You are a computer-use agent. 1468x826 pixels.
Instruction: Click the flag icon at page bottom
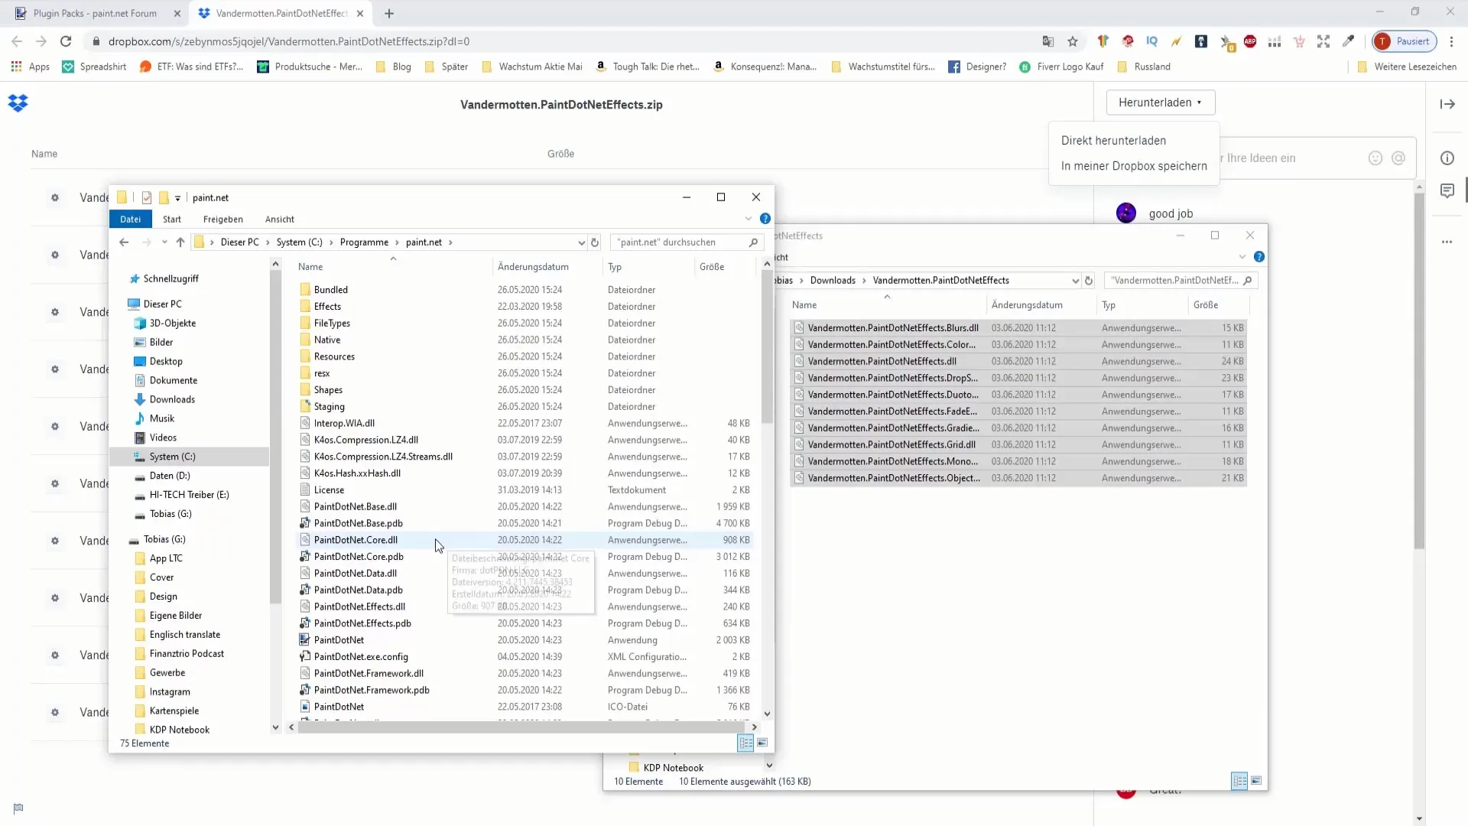pyautogui.click(x=18, y=808)
